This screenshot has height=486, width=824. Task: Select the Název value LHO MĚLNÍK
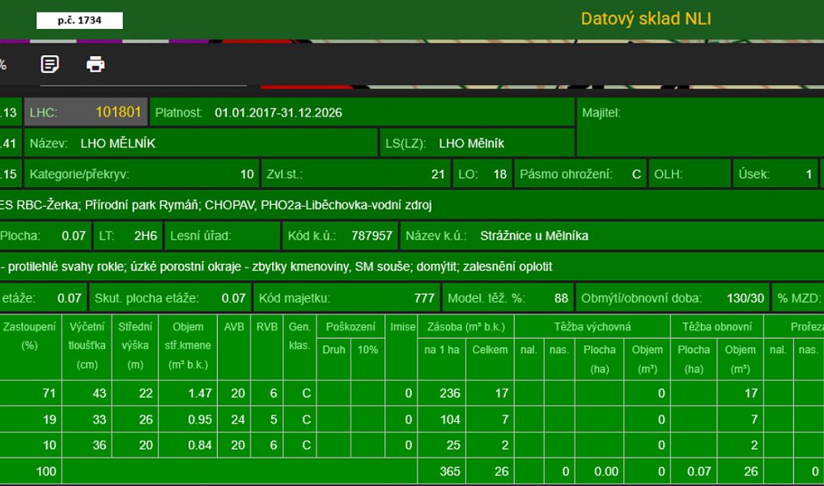click(x=117, y=143)
